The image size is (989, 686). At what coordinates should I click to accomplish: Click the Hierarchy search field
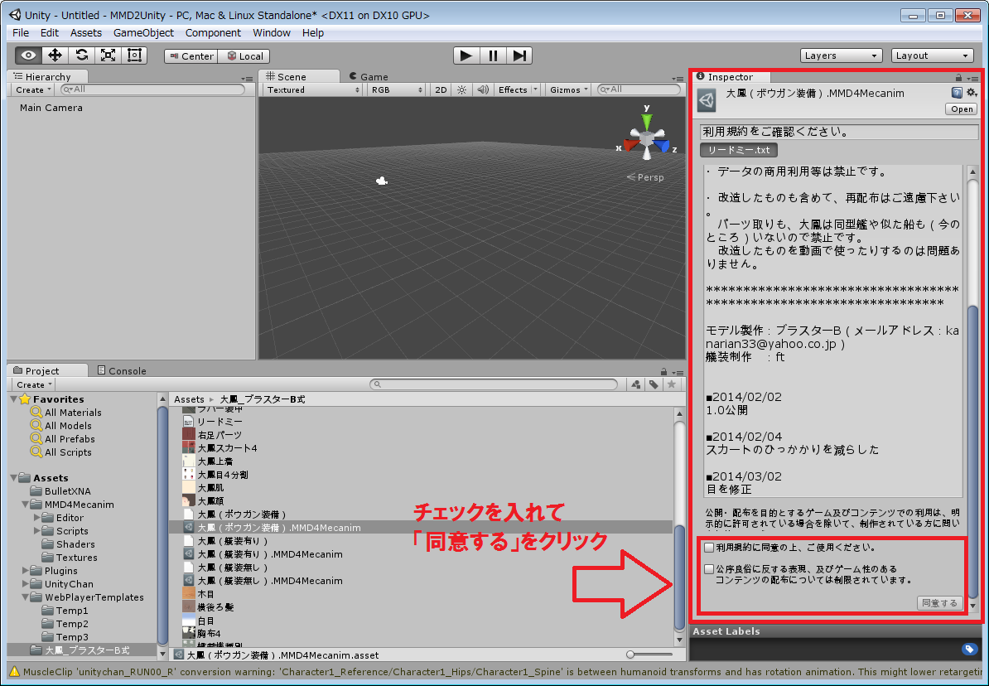click(x=152, y=89)
